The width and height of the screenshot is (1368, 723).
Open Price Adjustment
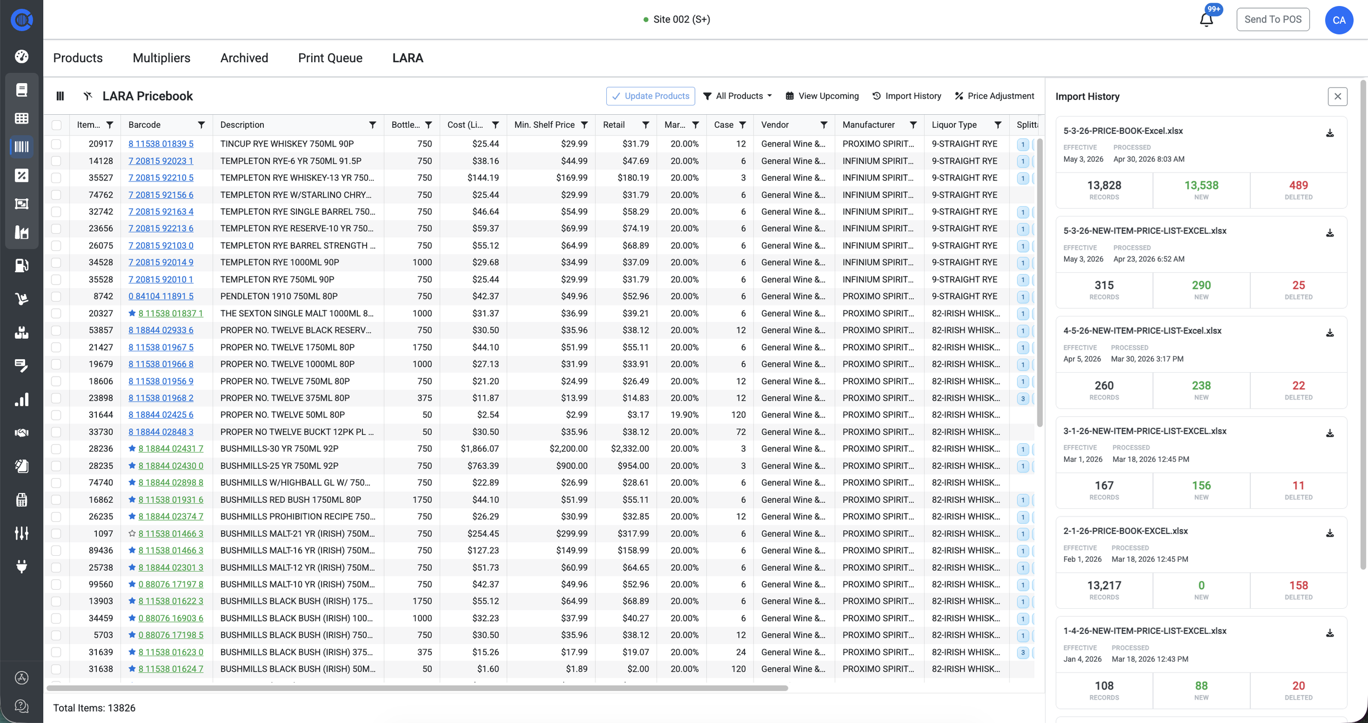[x=994, y=96]
